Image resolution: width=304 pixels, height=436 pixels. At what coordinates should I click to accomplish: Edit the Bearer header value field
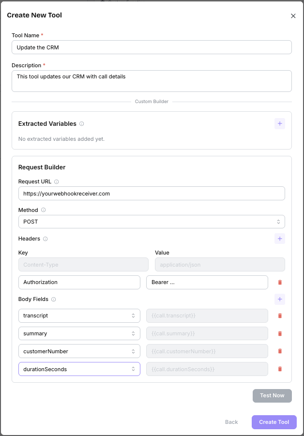(207, 282)
